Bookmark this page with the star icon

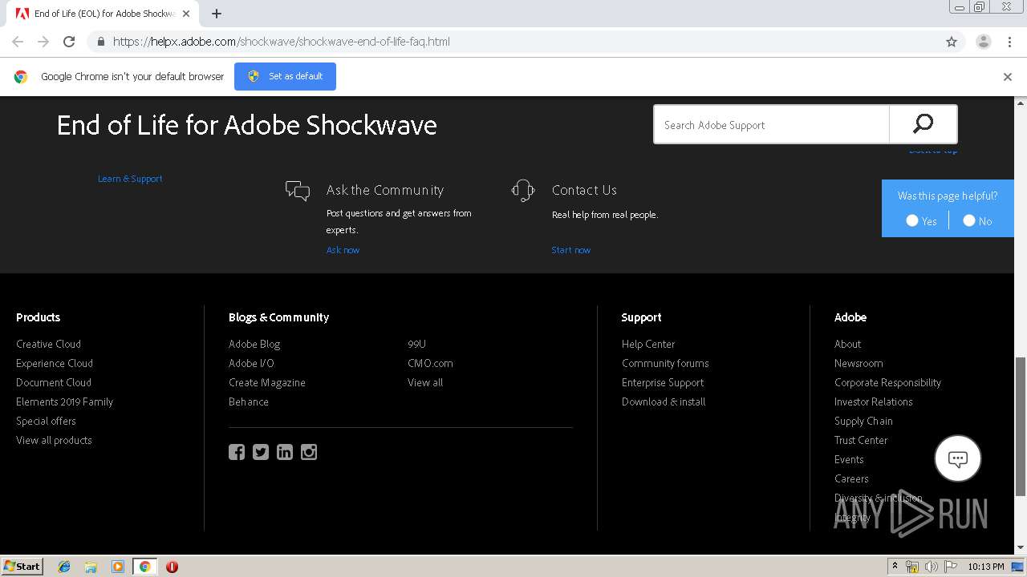click(x=952, y=42)
